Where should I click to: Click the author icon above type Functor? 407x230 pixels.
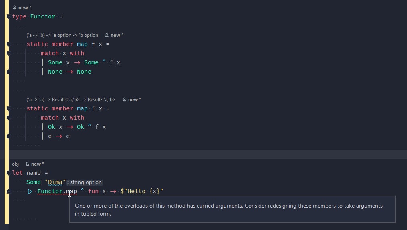pyautogui.click(x=14, y=8)
